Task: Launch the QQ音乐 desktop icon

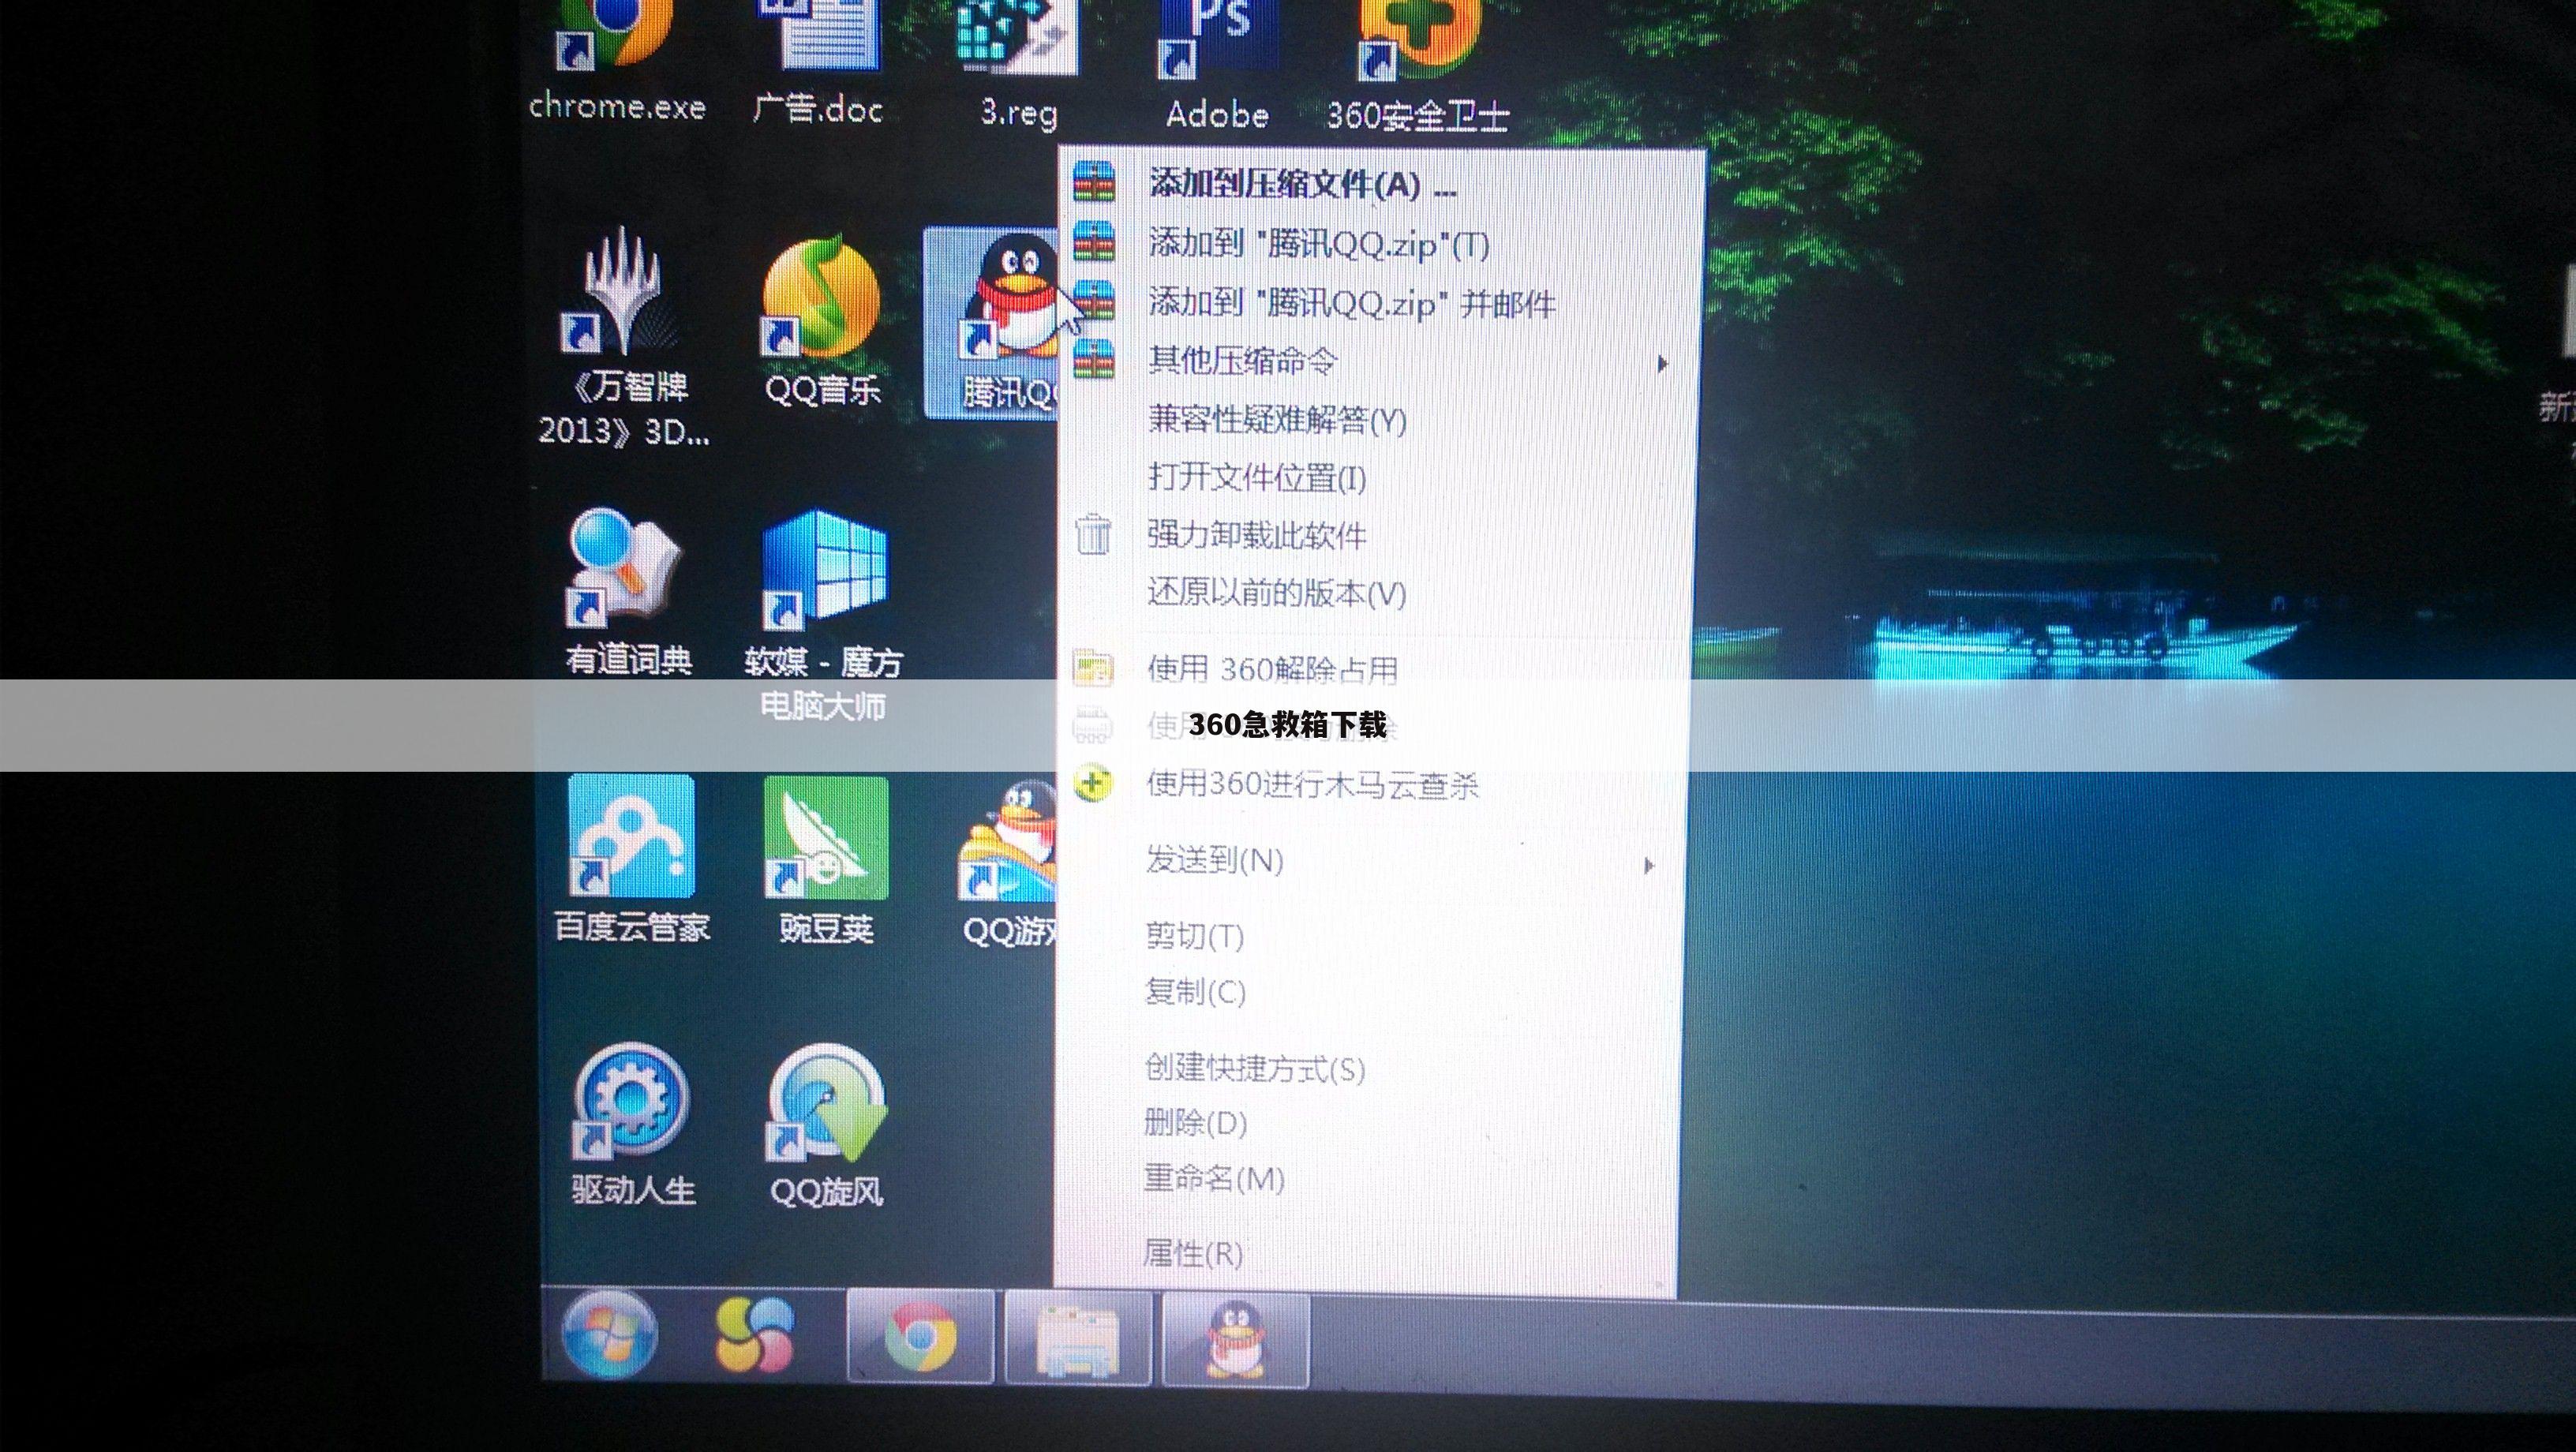Action: pyautogui.click(x=821, y=322)
